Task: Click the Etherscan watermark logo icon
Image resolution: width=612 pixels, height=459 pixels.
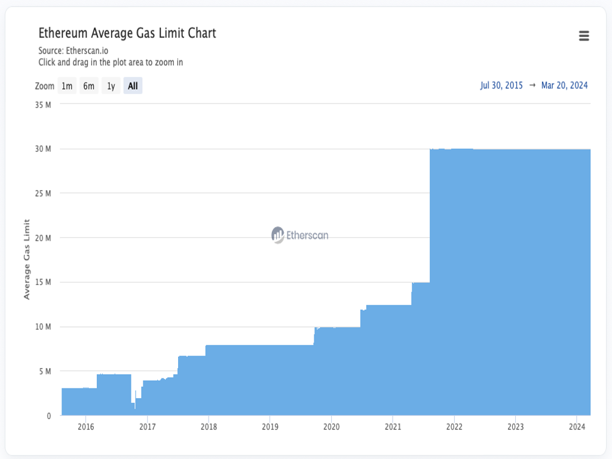Action: click(277, 235)
